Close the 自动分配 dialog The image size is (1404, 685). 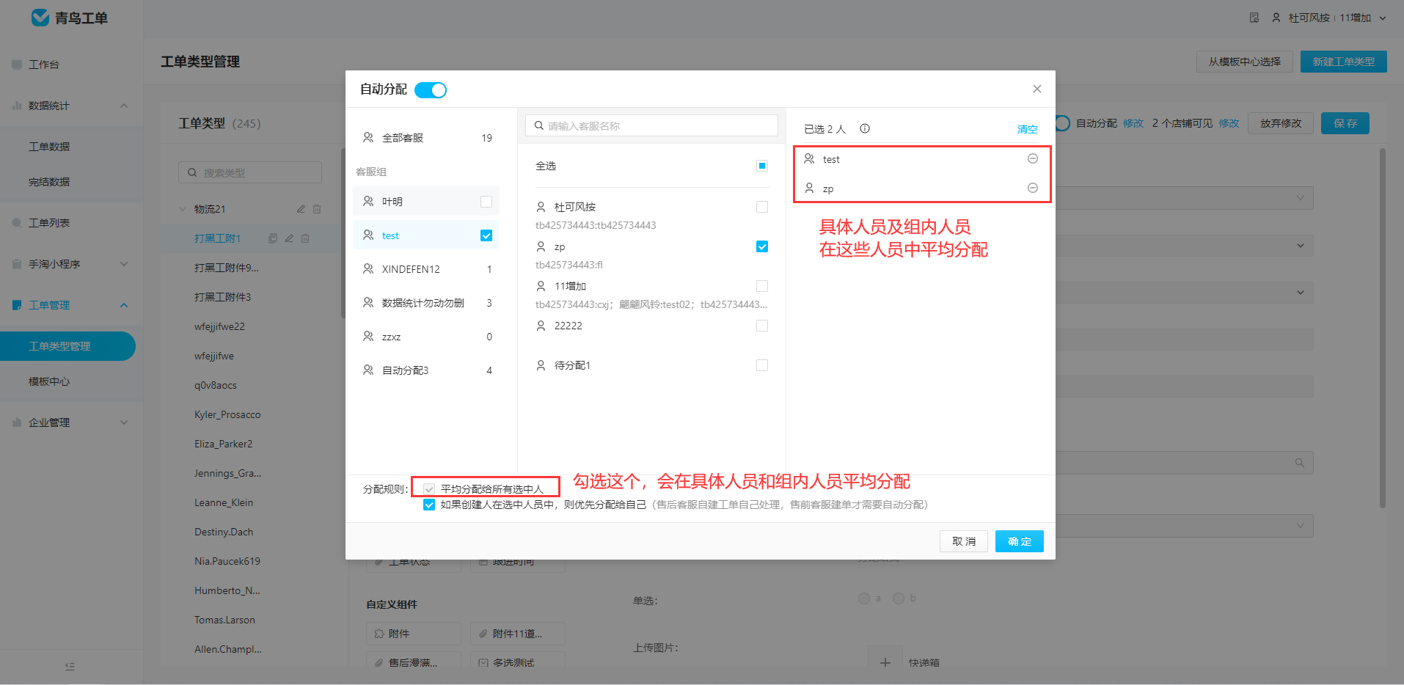[1036, 89]
